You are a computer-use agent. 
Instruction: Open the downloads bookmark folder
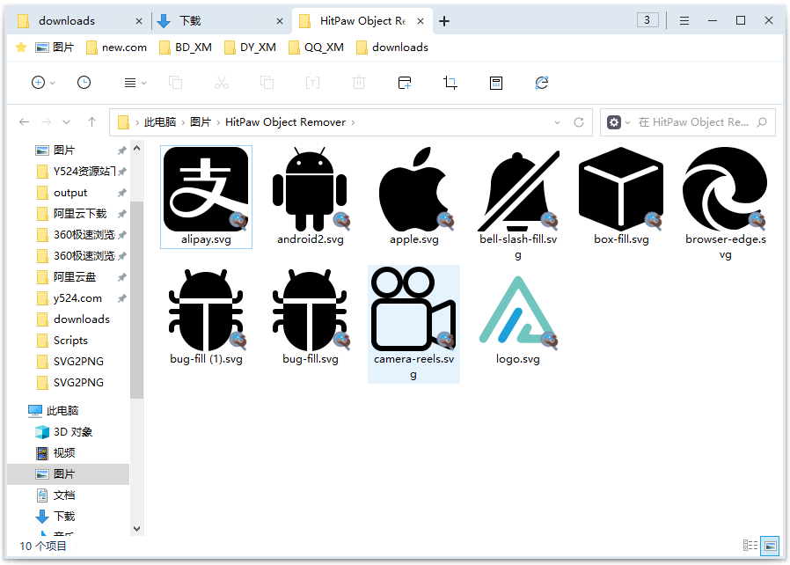point(392,48)
